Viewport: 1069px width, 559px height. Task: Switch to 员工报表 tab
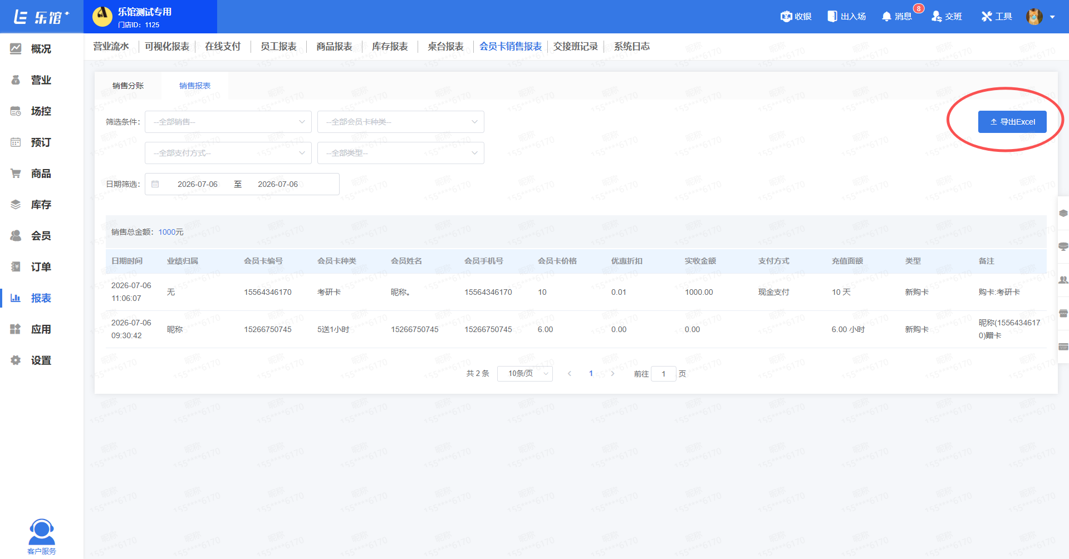pyautogui.click(x=278, y=47)
